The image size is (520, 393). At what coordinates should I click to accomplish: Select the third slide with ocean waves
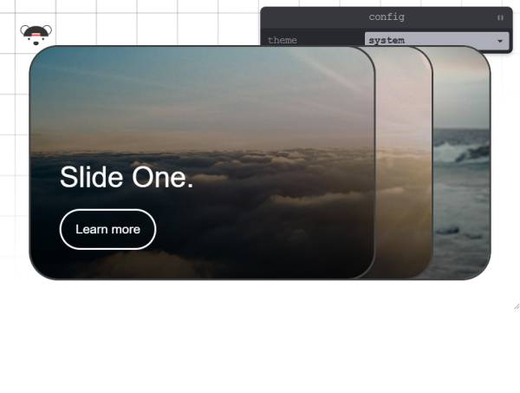[x=462, y=162]
